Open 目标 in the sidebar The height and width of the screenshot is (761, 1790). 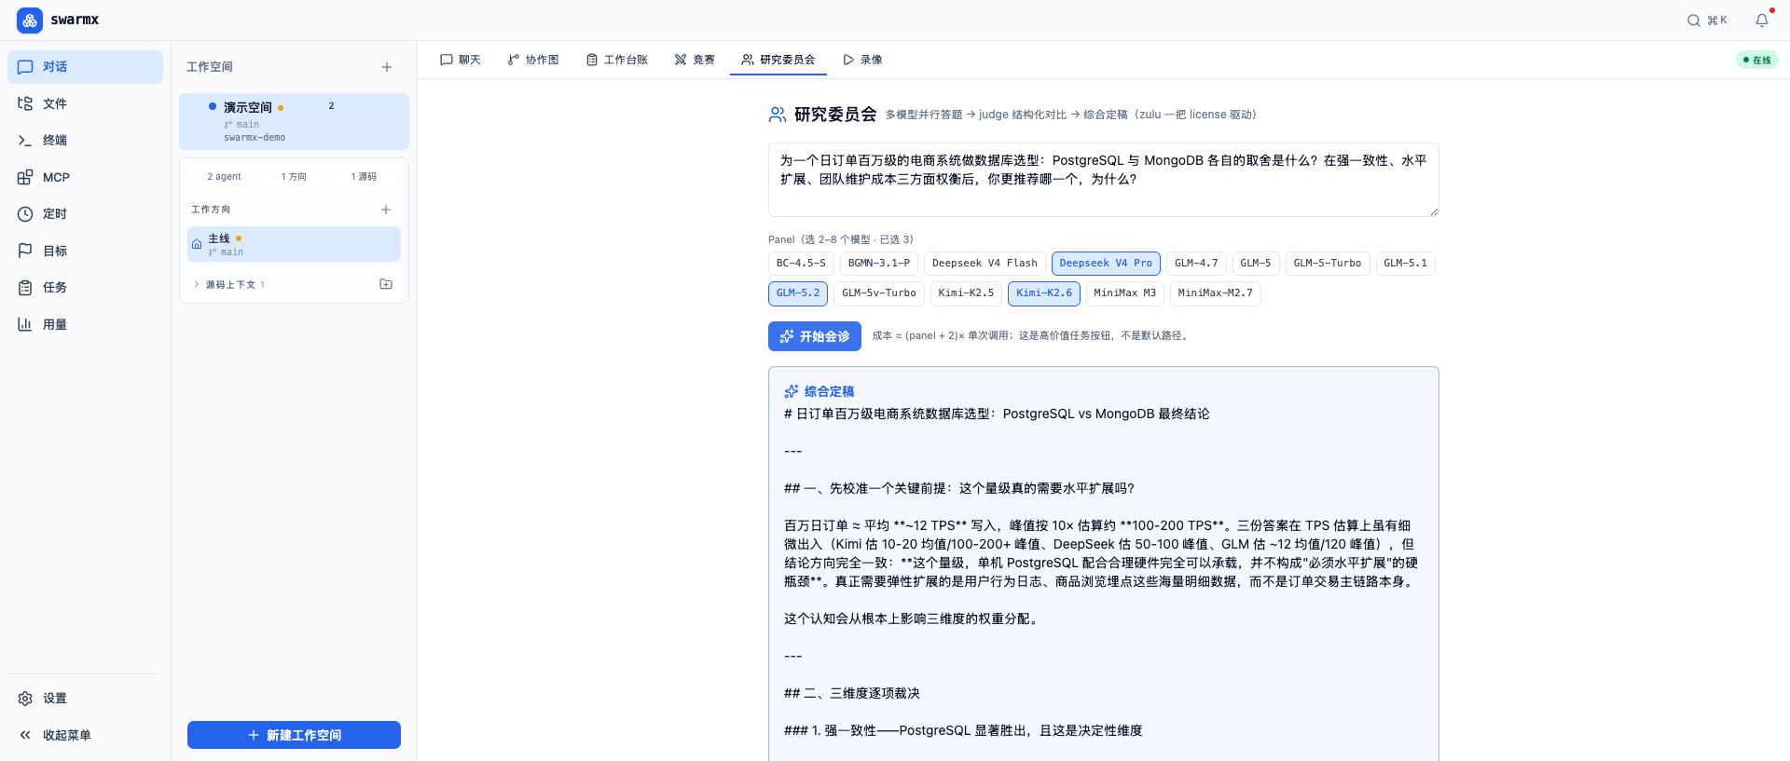[x=85, y=251]
